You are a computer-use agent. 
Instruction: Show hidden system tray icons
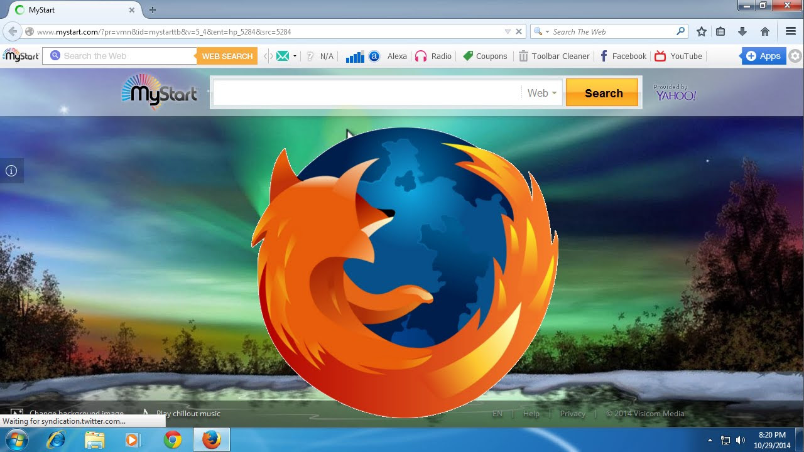(710, 440)
